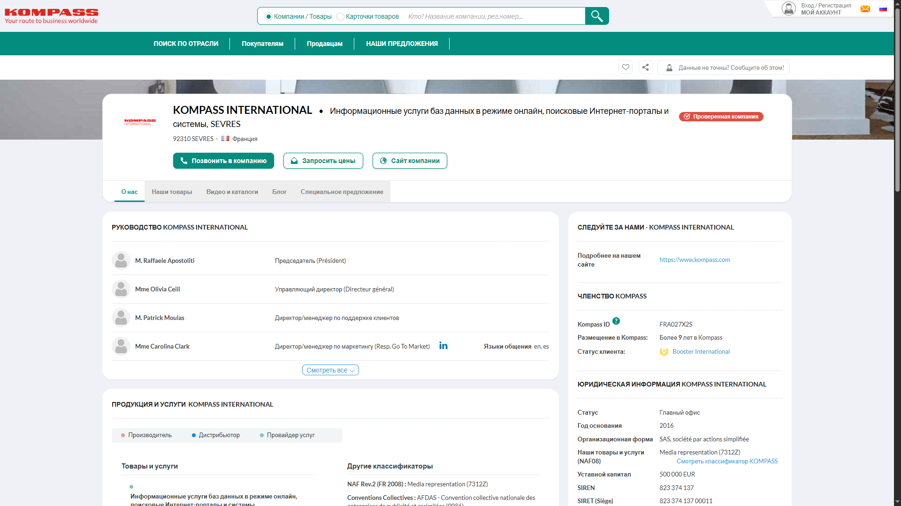Click the share icon
The image size is (901, 506).
[x=646, y=67]
